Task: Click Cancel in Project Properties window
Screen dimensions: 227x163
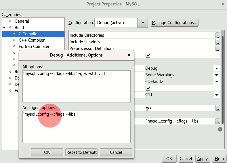Action: point(186,159)
